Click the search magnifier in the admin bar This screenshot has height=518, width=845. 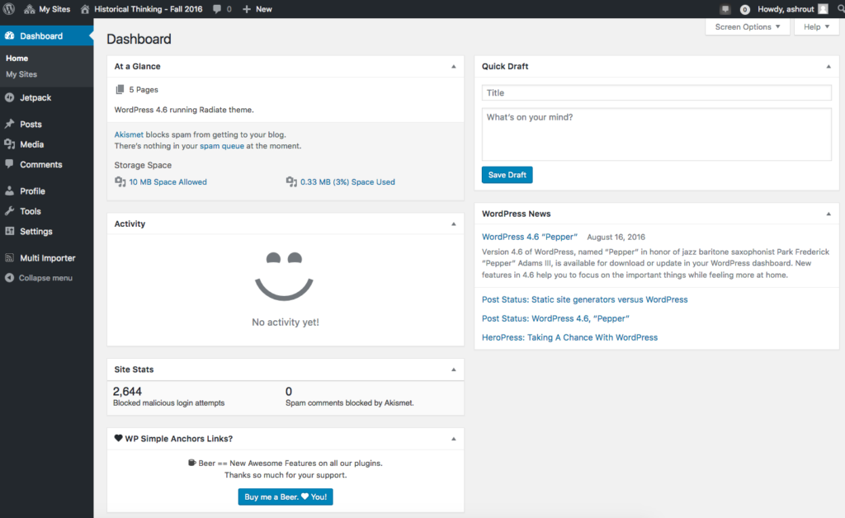[x=840, y=9]
